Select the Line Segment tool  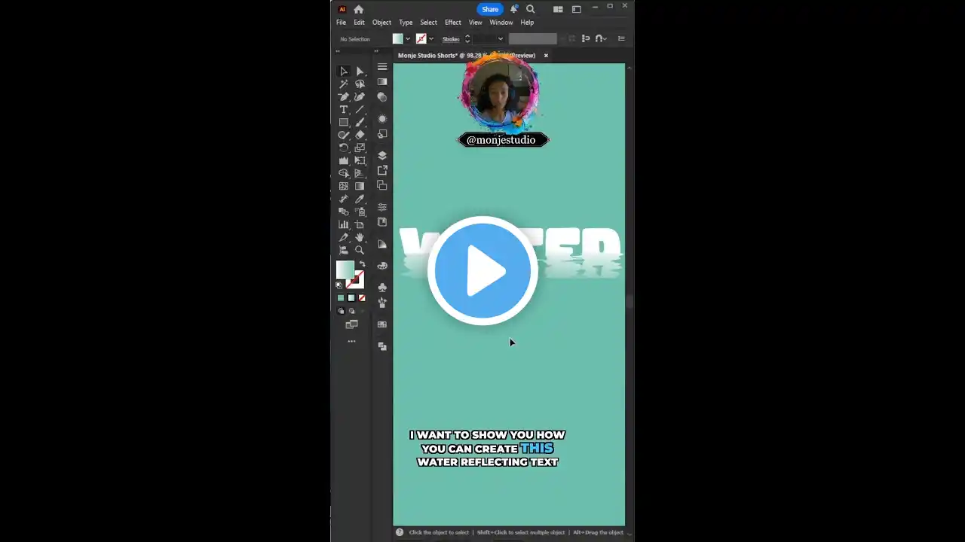click(360, 110)
